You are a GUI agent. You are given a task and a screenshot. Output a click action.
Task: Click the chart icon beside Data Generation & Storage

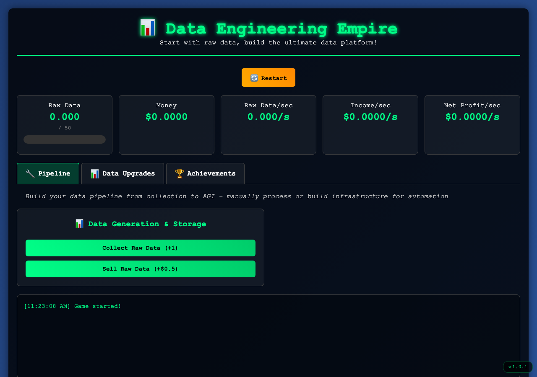coord(79,223)
